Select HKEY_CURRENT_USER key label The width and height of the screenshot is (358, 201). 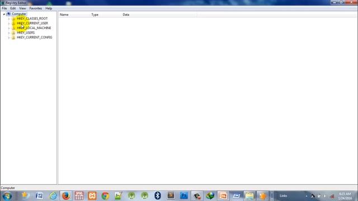point(32,23)
